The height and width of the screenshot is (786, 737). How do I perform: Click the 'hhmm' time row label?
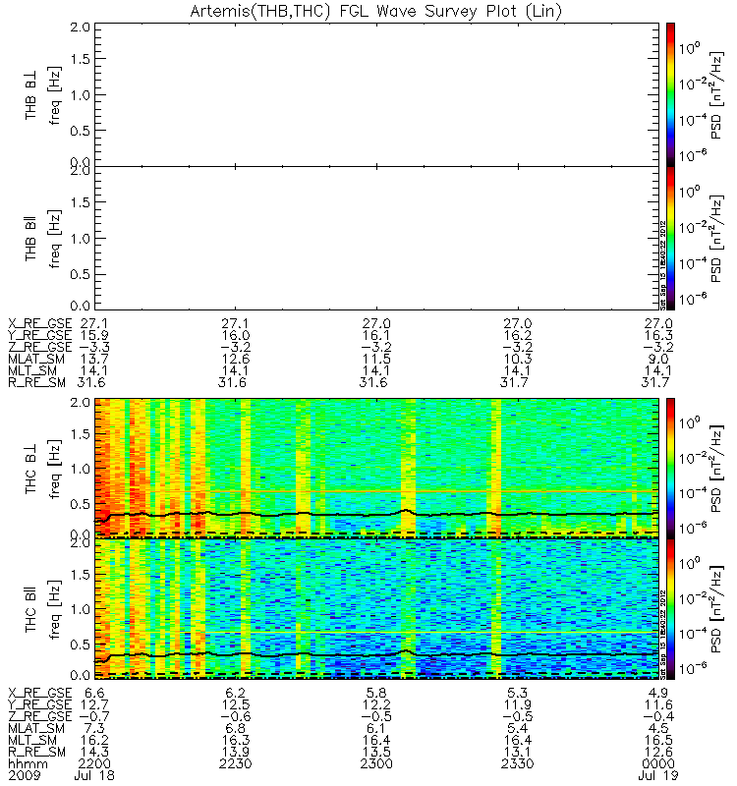(28, 764)
